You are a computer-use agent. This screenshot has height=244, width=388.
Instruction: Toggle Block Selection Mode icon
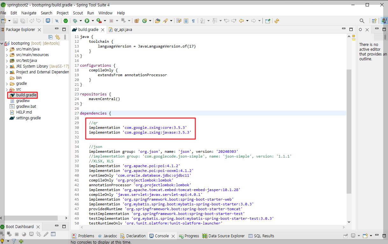tap(186, 21)
